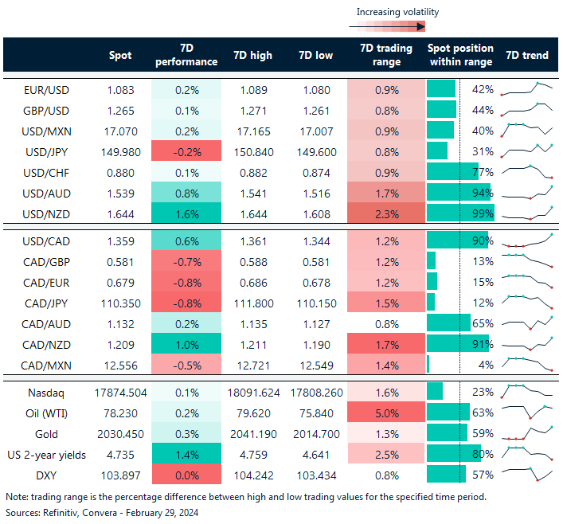The height and width of the screenshot is (524, 563).
Task: Select the USD/CAD row label
Action: 46,240
